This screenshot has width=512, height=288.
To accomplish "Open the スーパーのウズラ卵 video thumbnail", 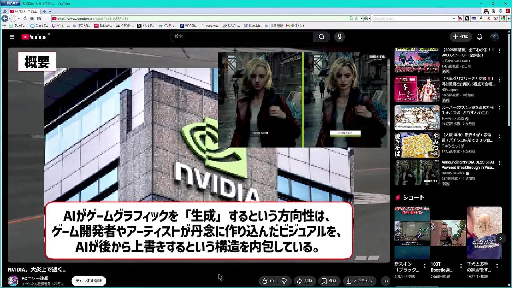I will click(417, 118).
